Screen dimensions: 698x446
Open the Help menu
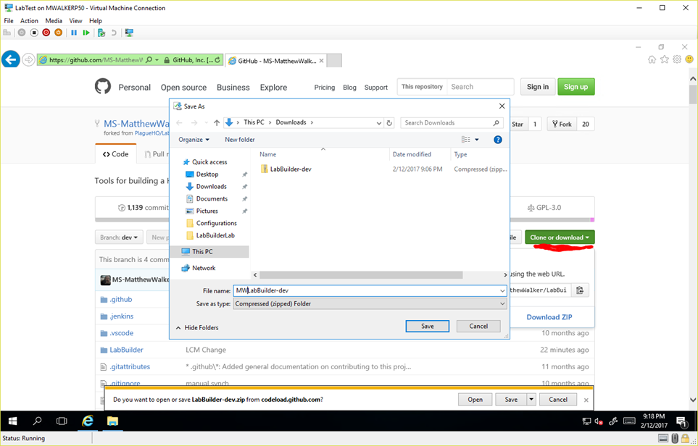click(x=95, y=20)
